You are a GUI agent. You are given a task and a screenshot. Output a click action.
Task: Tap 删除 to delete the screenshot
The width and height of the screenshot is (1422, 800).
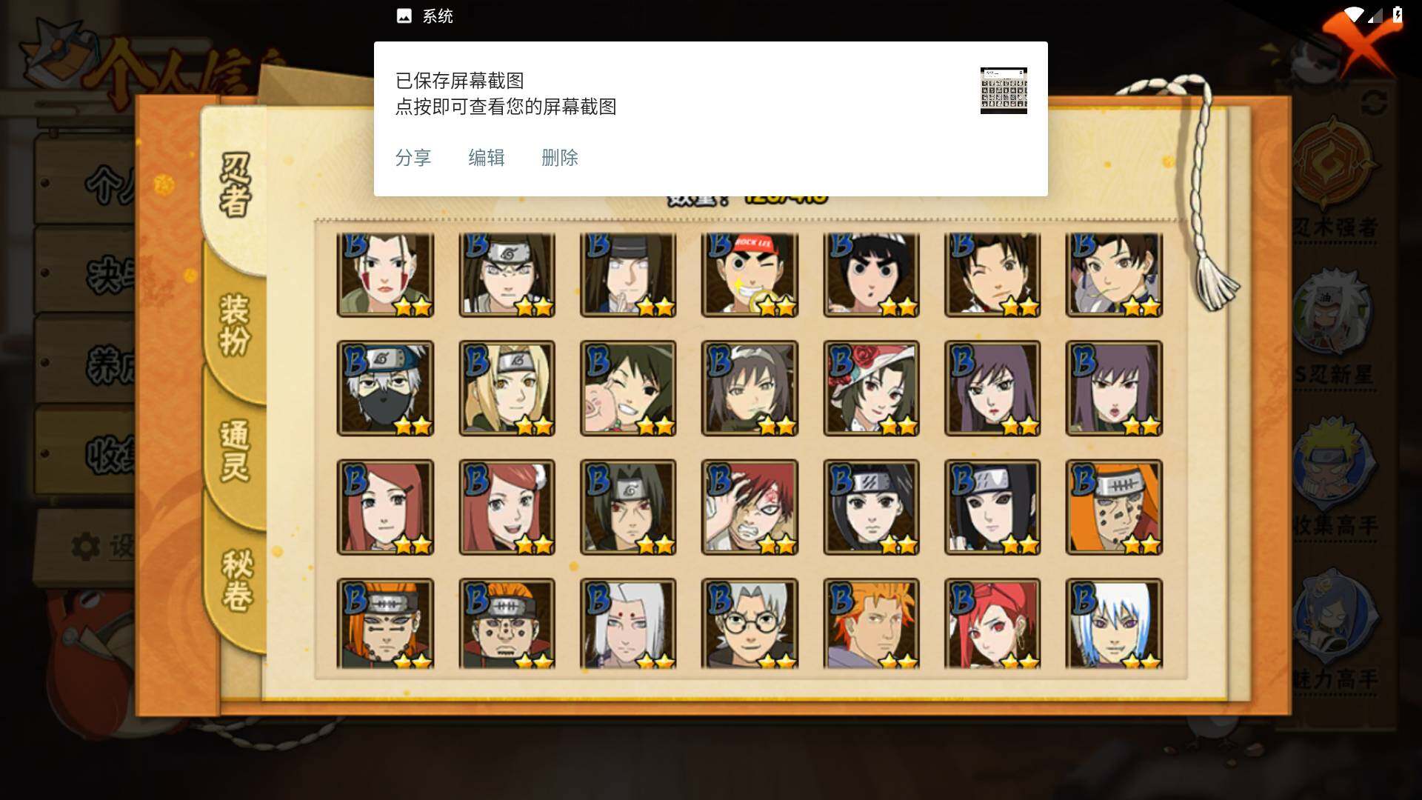pos(560,158)
